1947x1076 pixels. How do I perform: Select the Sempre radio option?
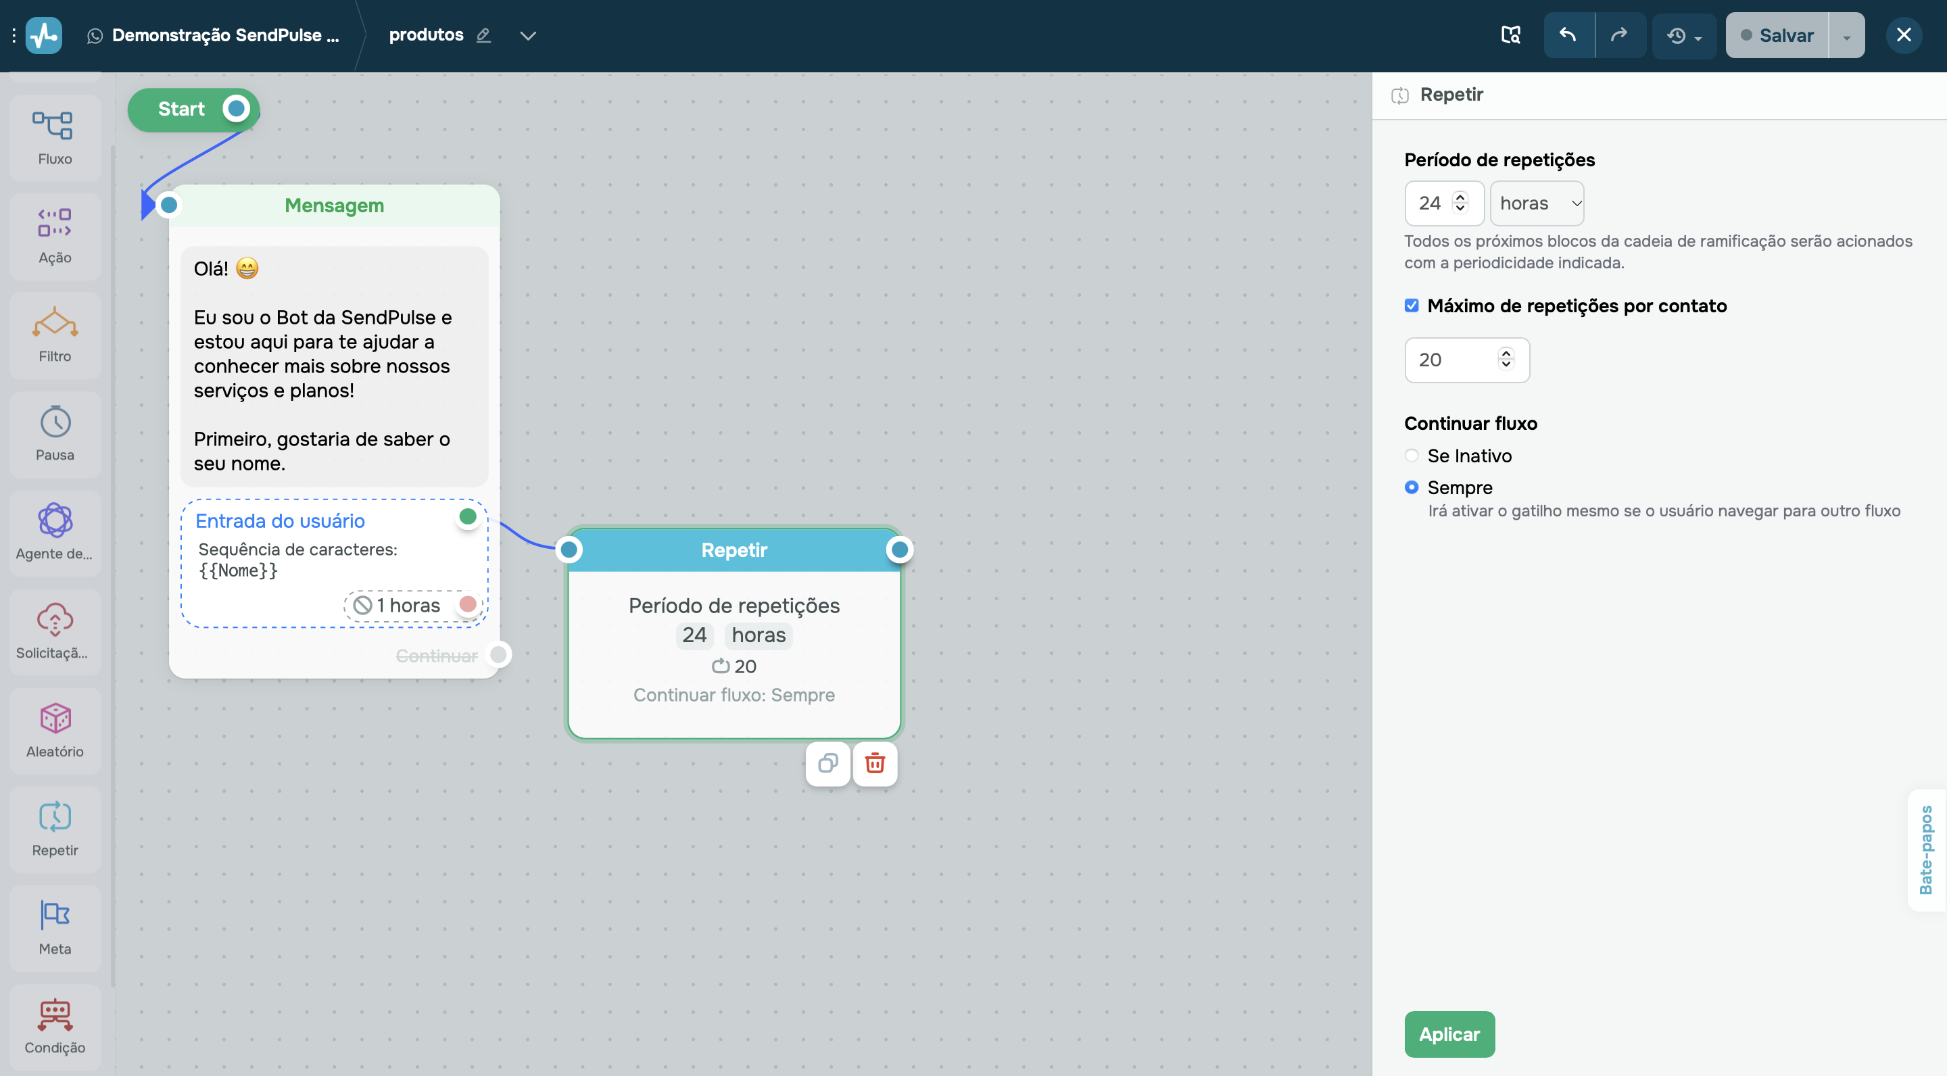tap(1411, 487)
